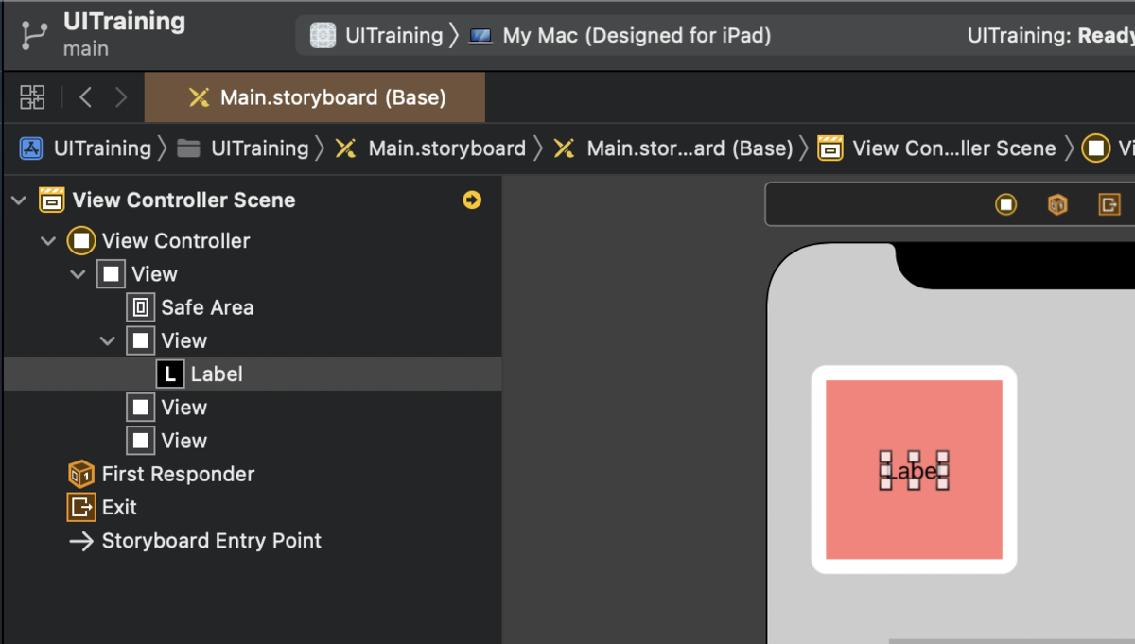Screen dimensions: 1135x644
Task: Click the Exit icon in canvas dock
Action: [1109, 204]
